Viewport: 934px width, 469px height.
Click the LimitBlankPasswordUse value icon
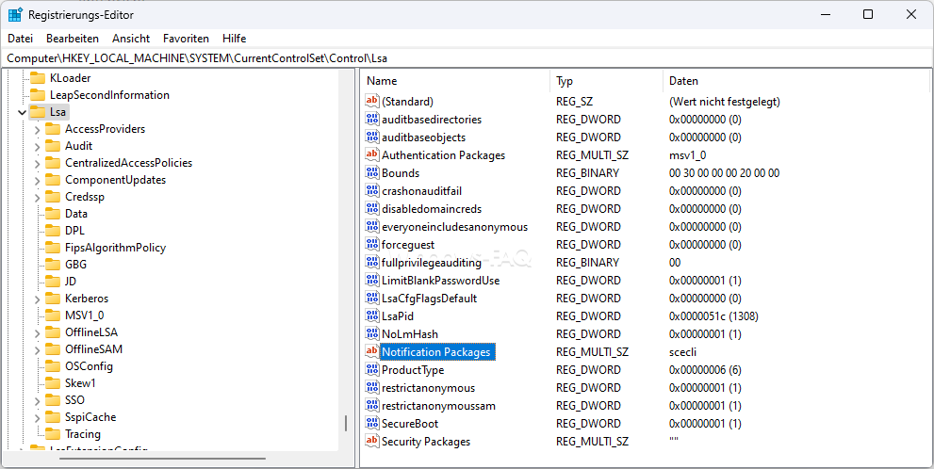372,280
